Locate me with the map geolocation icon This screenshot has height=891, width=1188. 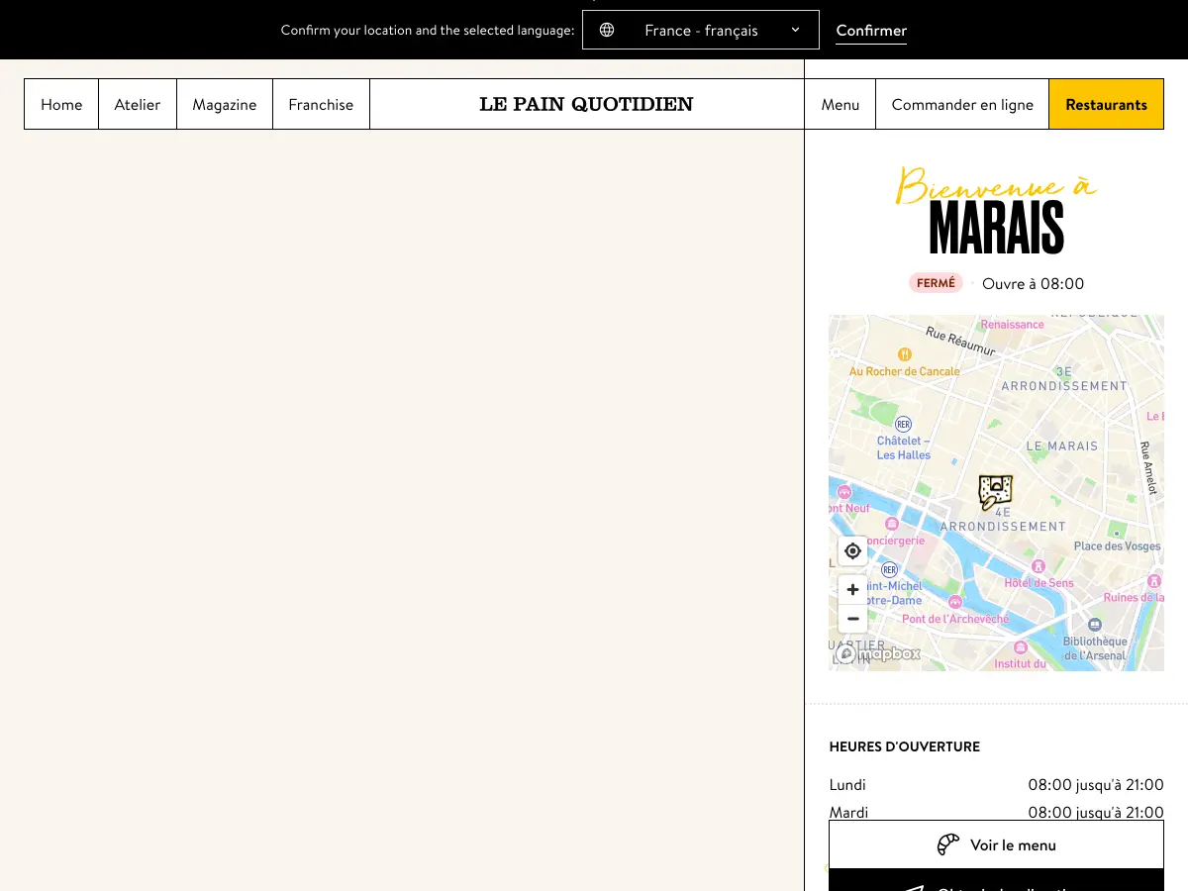(x=852, y=551)
